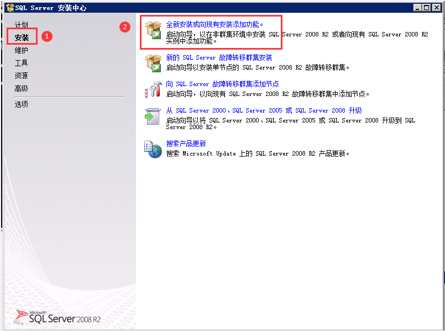This screenshot has width=445, height=331.
Task: Open 选项 in the sidebar
Action: click(21, 104)
